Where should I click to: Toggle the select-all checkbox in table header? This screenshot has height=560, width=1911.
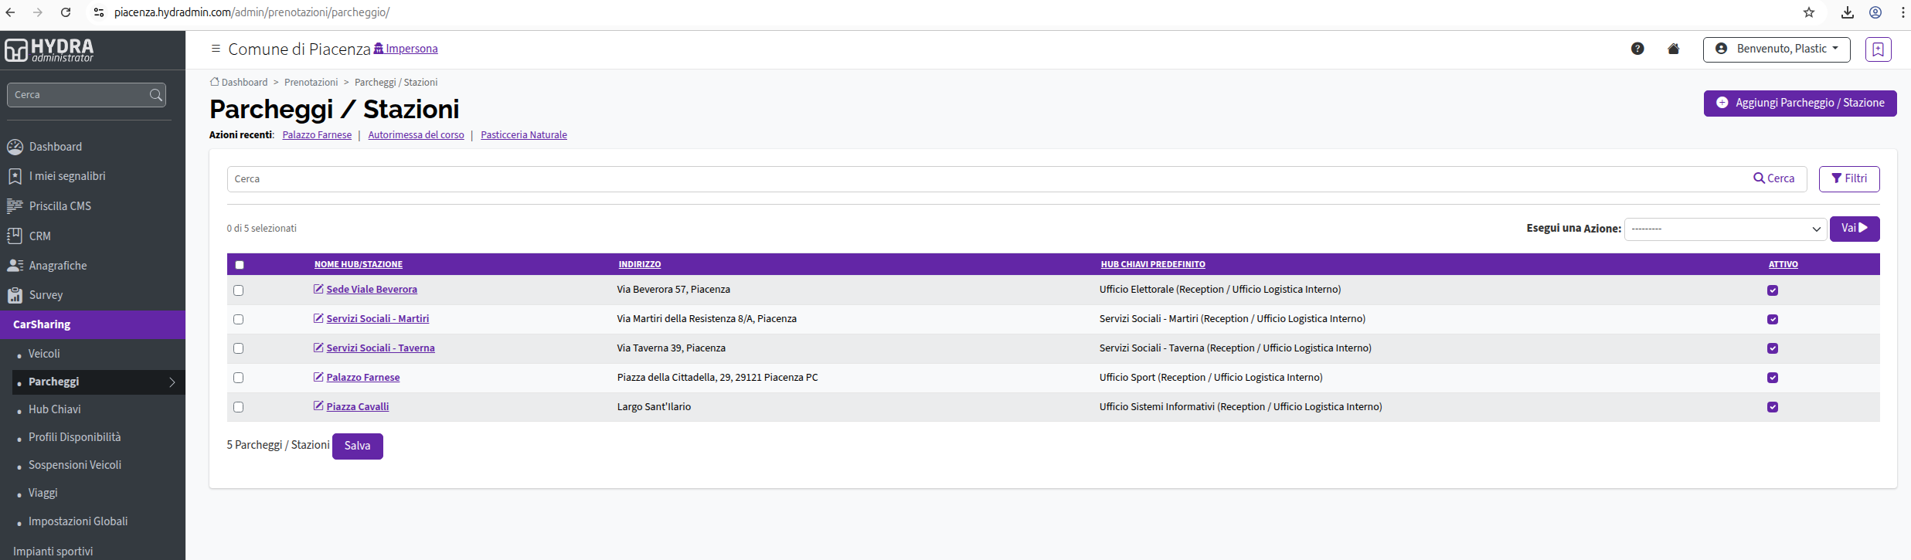(x=240, y=265)
